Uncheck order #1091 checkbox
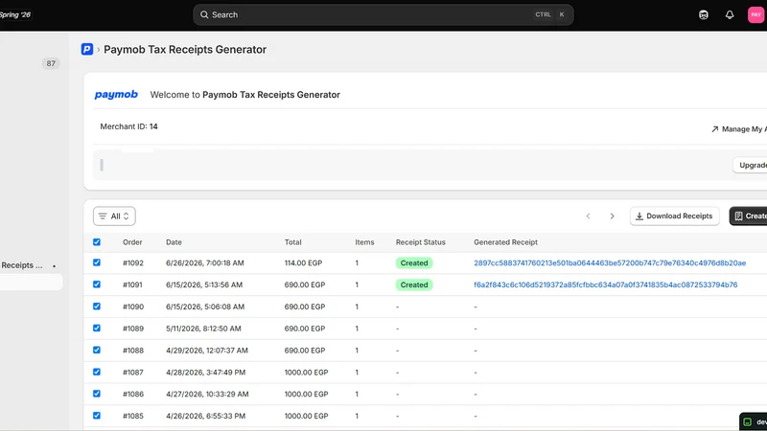Screen dimensions: 767x431 [x=97, y=284]
